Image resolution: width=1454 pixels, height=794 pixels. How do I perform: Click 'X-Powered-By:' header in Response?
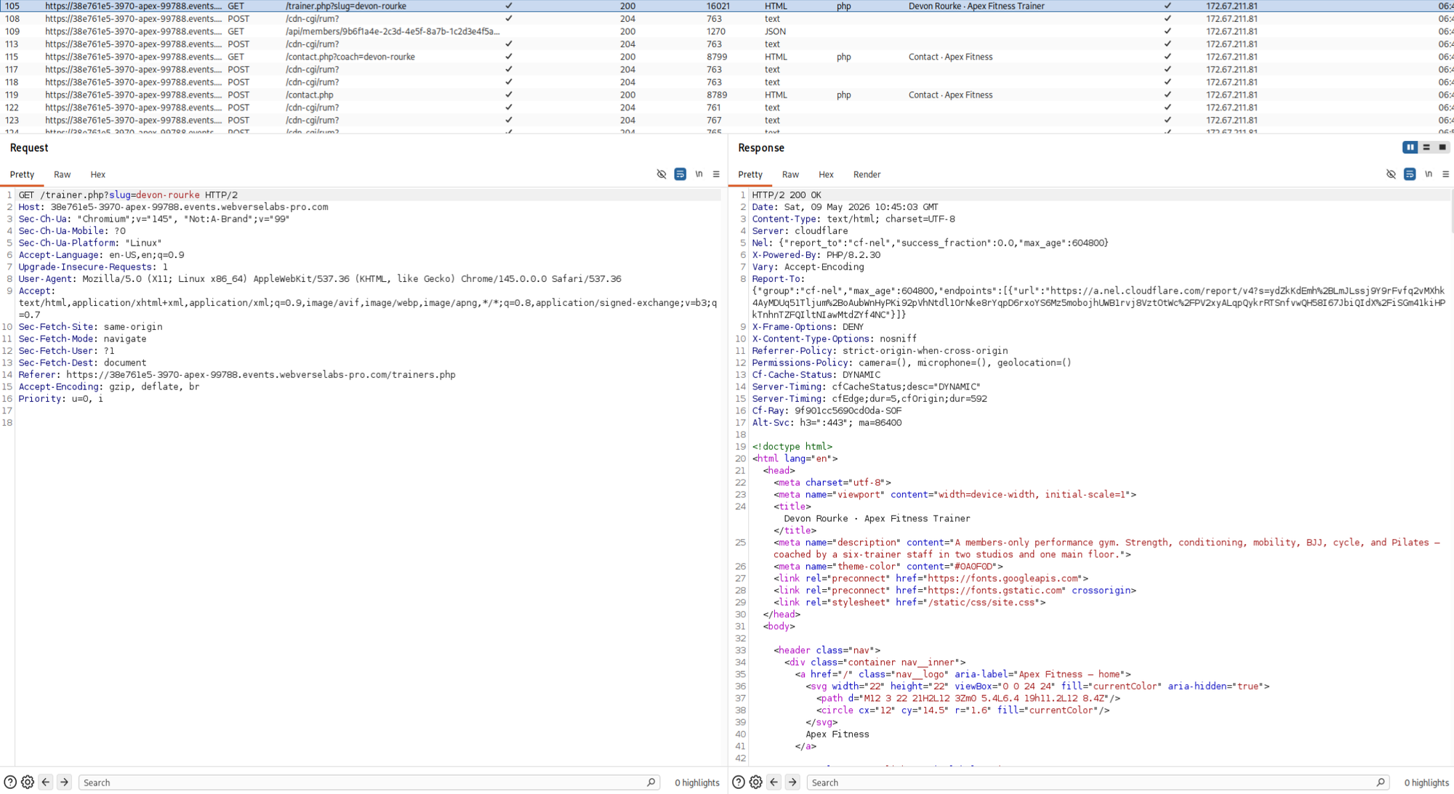[x=786, y=255]
